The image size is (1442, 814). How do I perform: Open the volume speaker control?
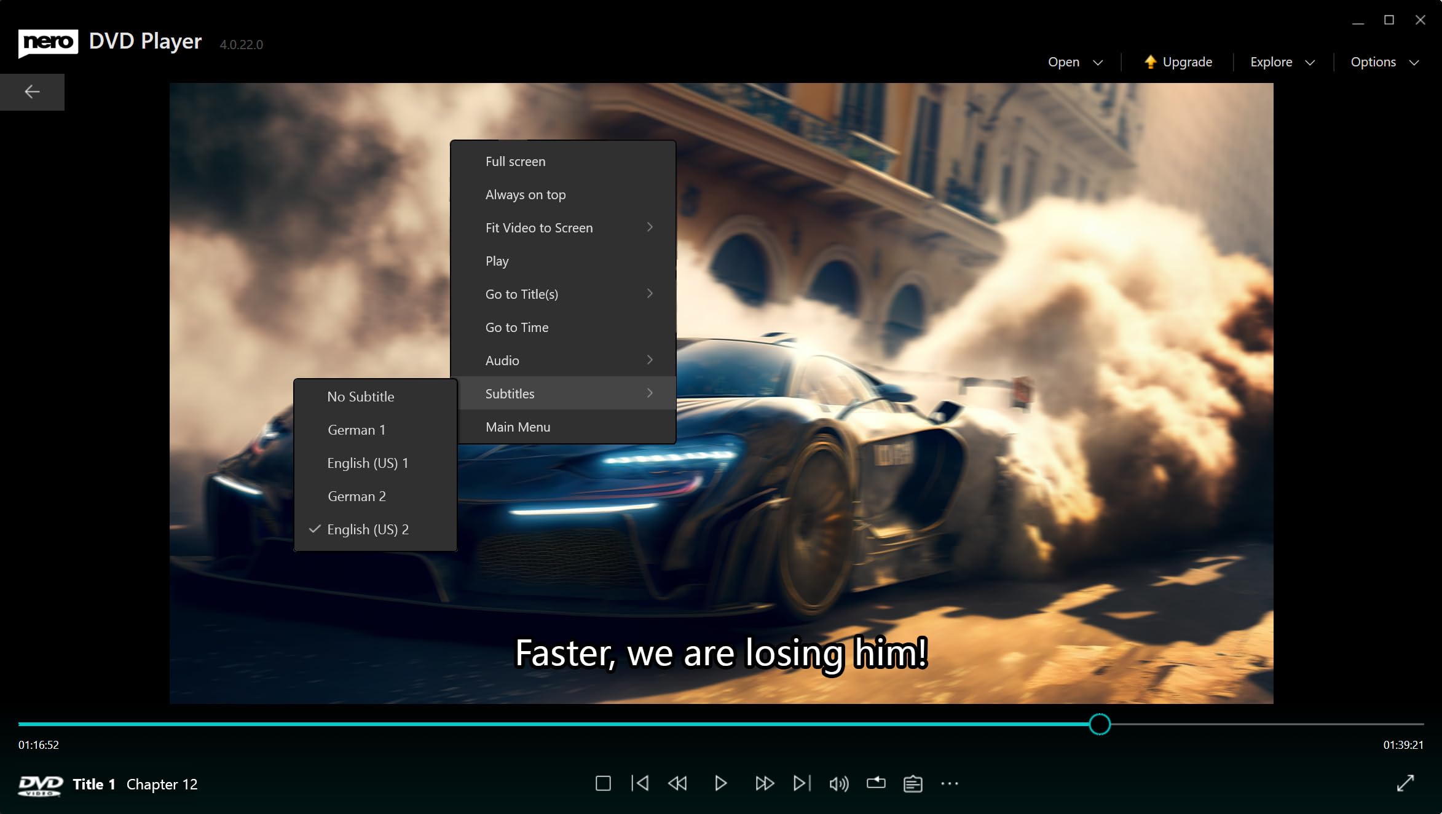click(838, 784)
